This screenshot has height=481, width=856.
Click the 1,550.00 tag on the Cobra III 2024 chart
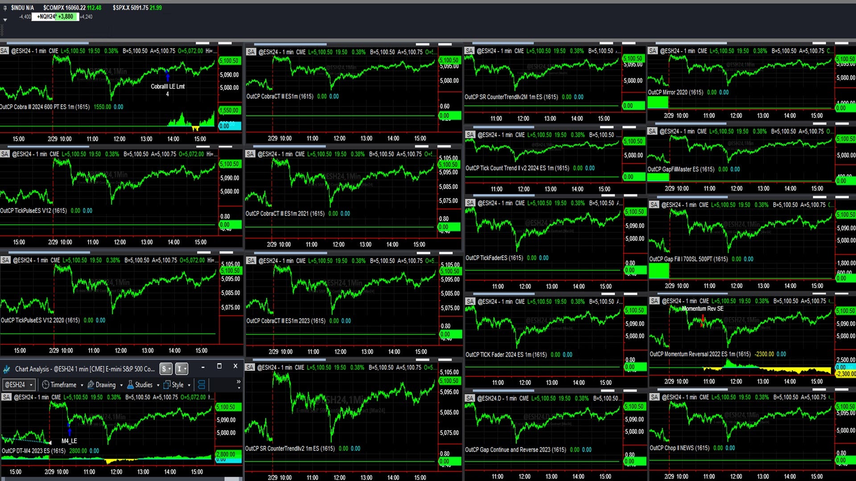tap(229, 110)
